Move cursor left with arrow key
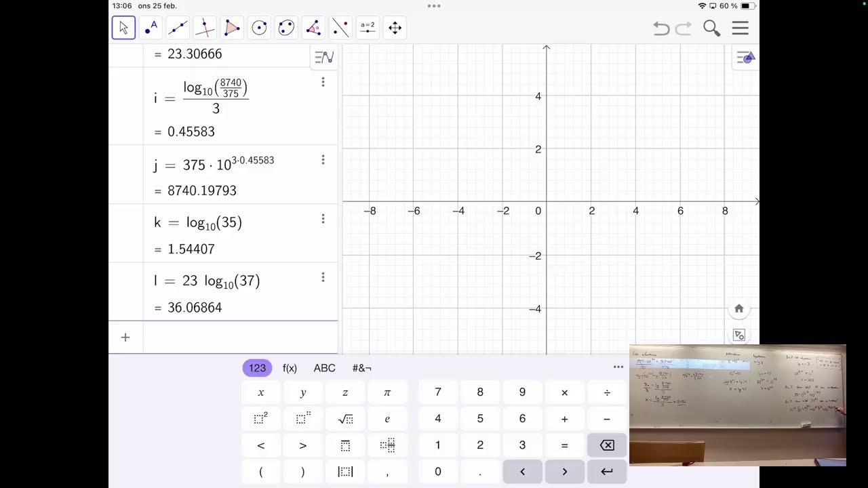Image resolution: width=868 pixels, height=488 pixels. click(x=522, y=472)
